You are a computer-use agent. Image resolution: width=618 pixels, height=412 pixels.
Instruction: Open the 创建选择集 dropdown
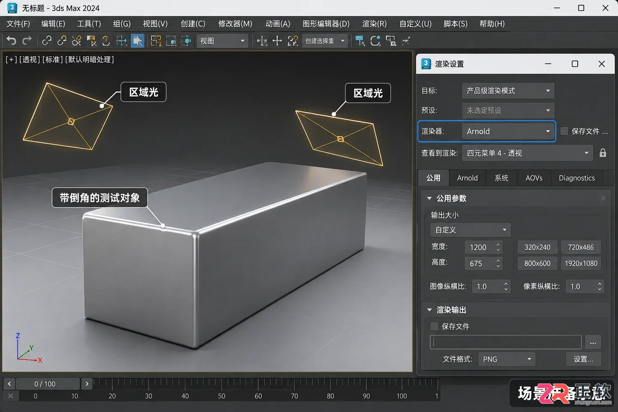click(325, 41)
